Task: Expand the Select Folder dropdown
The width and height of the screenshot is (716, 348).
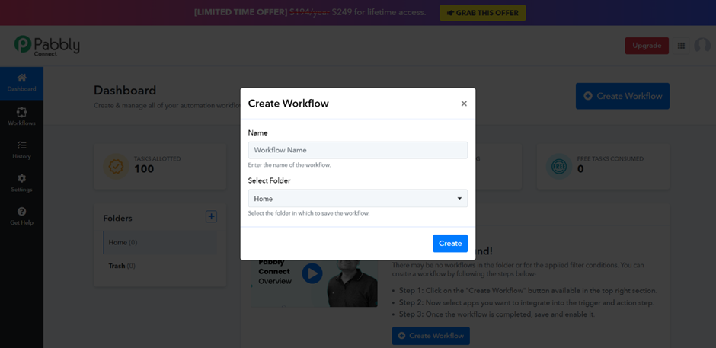Action: pyautogui.click(x=357, y=198)
